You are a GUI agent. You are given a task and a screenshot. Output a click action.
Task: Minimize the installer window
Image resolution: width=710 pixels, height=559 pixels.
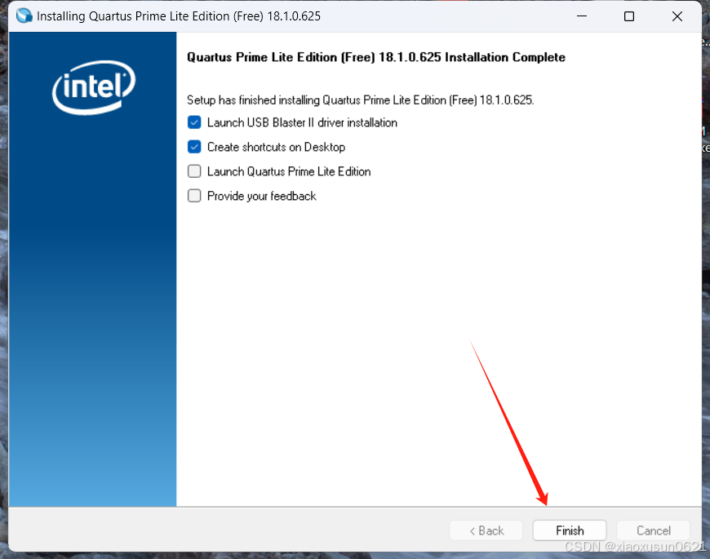[582, 16]
